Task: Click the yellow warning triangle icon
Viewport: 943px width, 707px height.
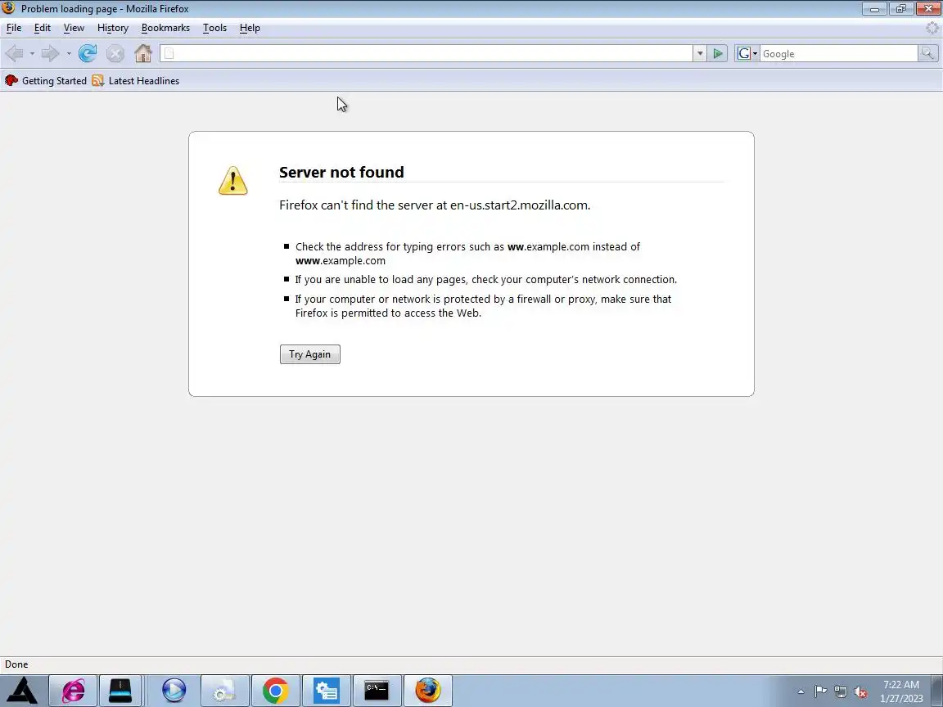Action: [x=233, y=180]
